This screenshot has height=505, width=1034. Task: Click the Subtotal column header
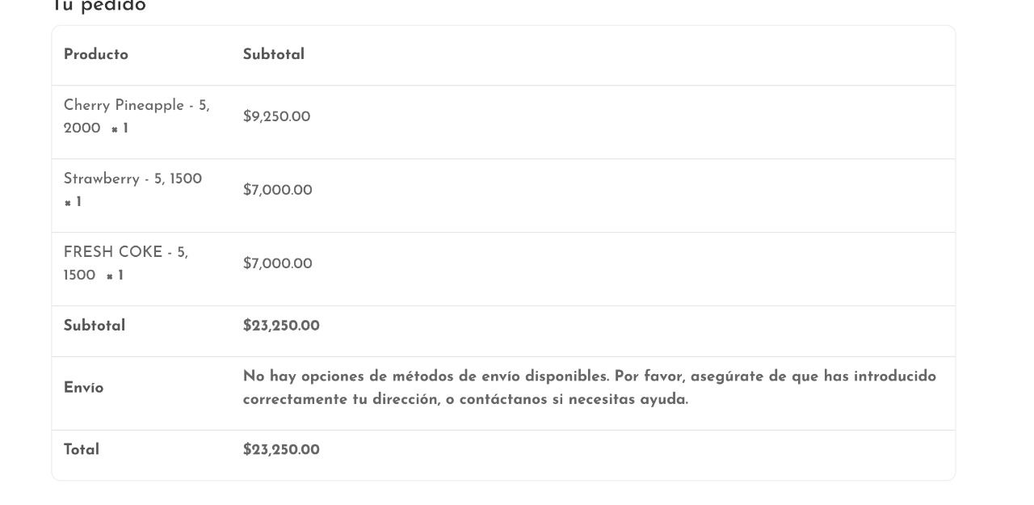point(274,55)
